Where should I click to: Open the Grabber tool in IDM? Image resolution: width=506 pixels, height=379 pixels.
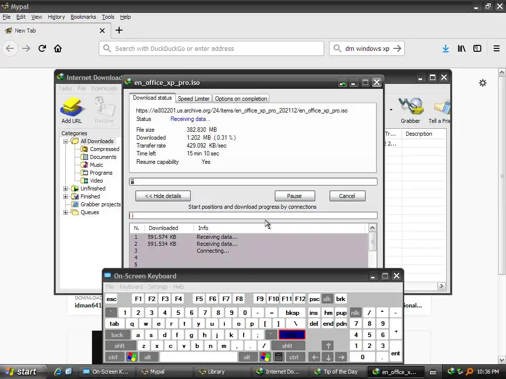(411, 110)
